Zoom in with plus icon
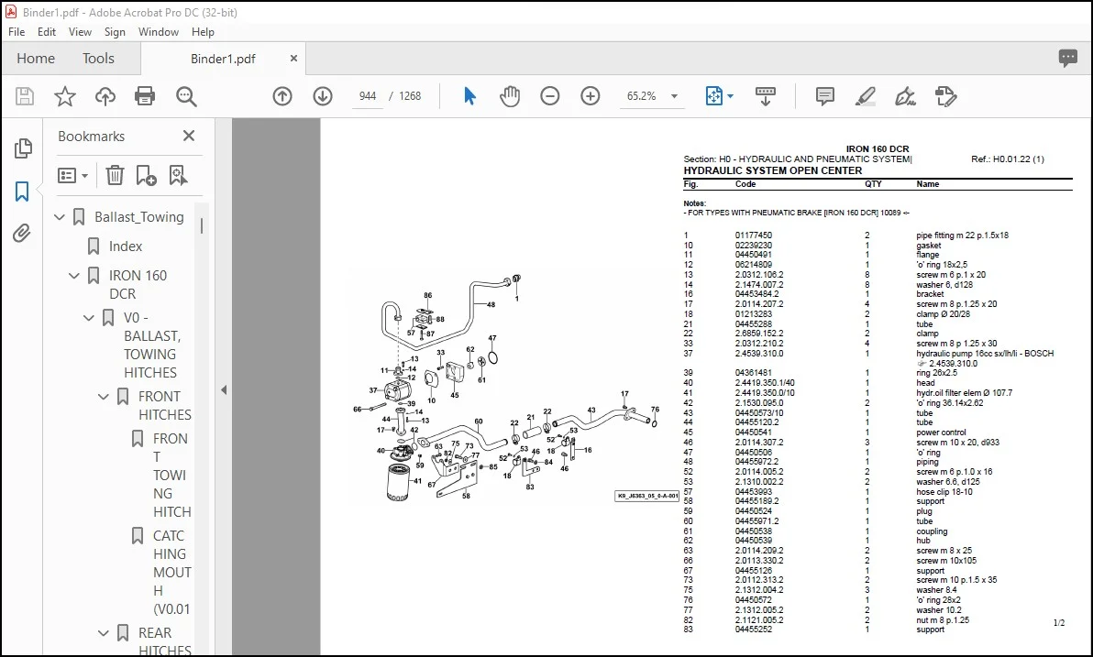Screen dimensions: 1093x657 pyautogui.click(x=591, y=96)
